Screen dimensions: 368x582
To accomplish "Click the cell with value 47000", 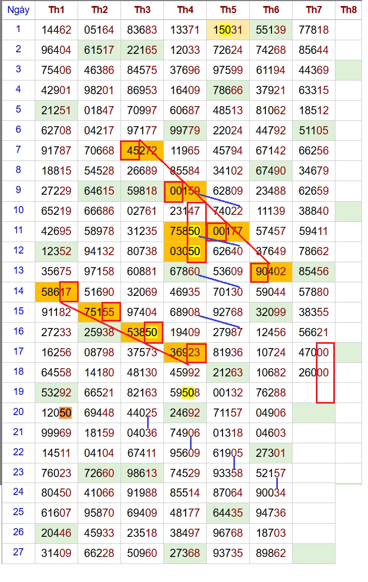I will (x=314, y=352).
